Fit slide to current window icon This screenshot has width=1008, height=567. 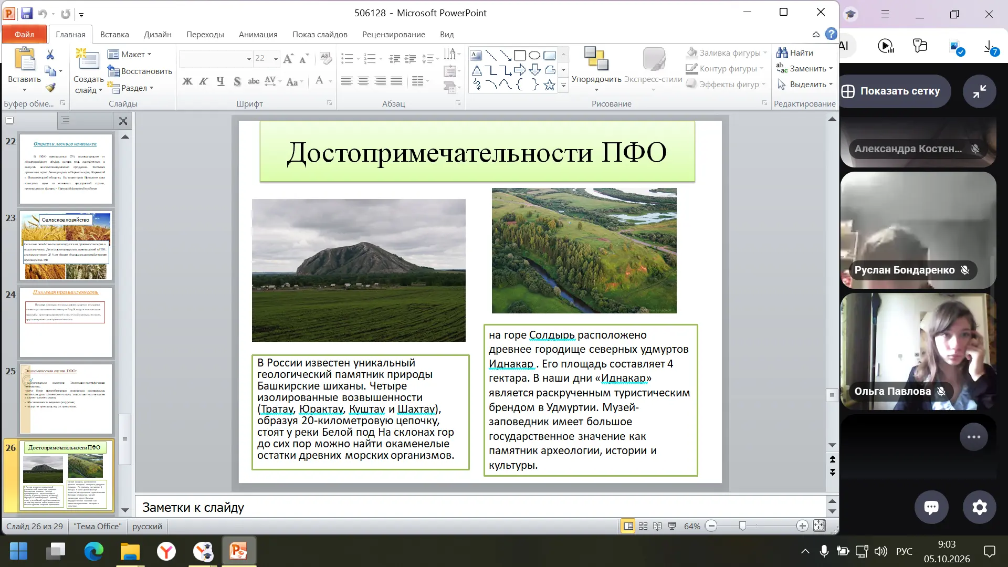click(x=819, y=526)
